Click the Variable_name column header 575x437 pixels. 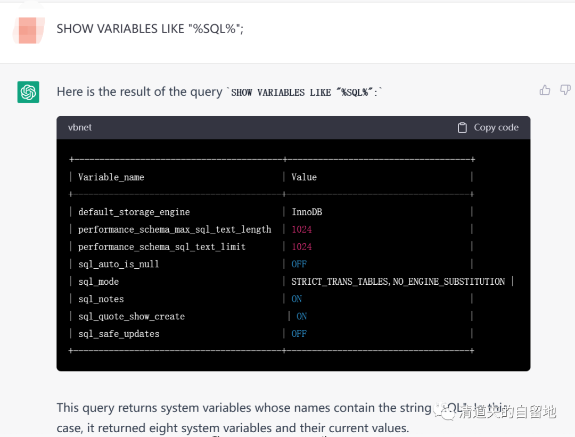pyautogui.click(x=111, y=177)
